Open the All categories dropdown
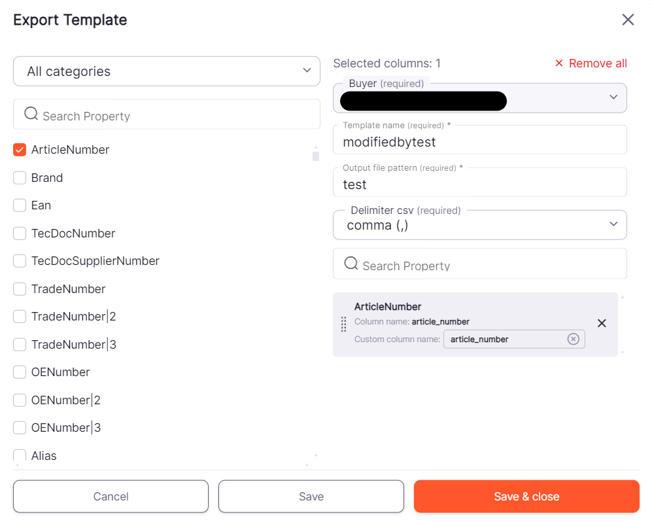Image resolution: width=652 pixels, height=522 pixels. tap(166, 71)
